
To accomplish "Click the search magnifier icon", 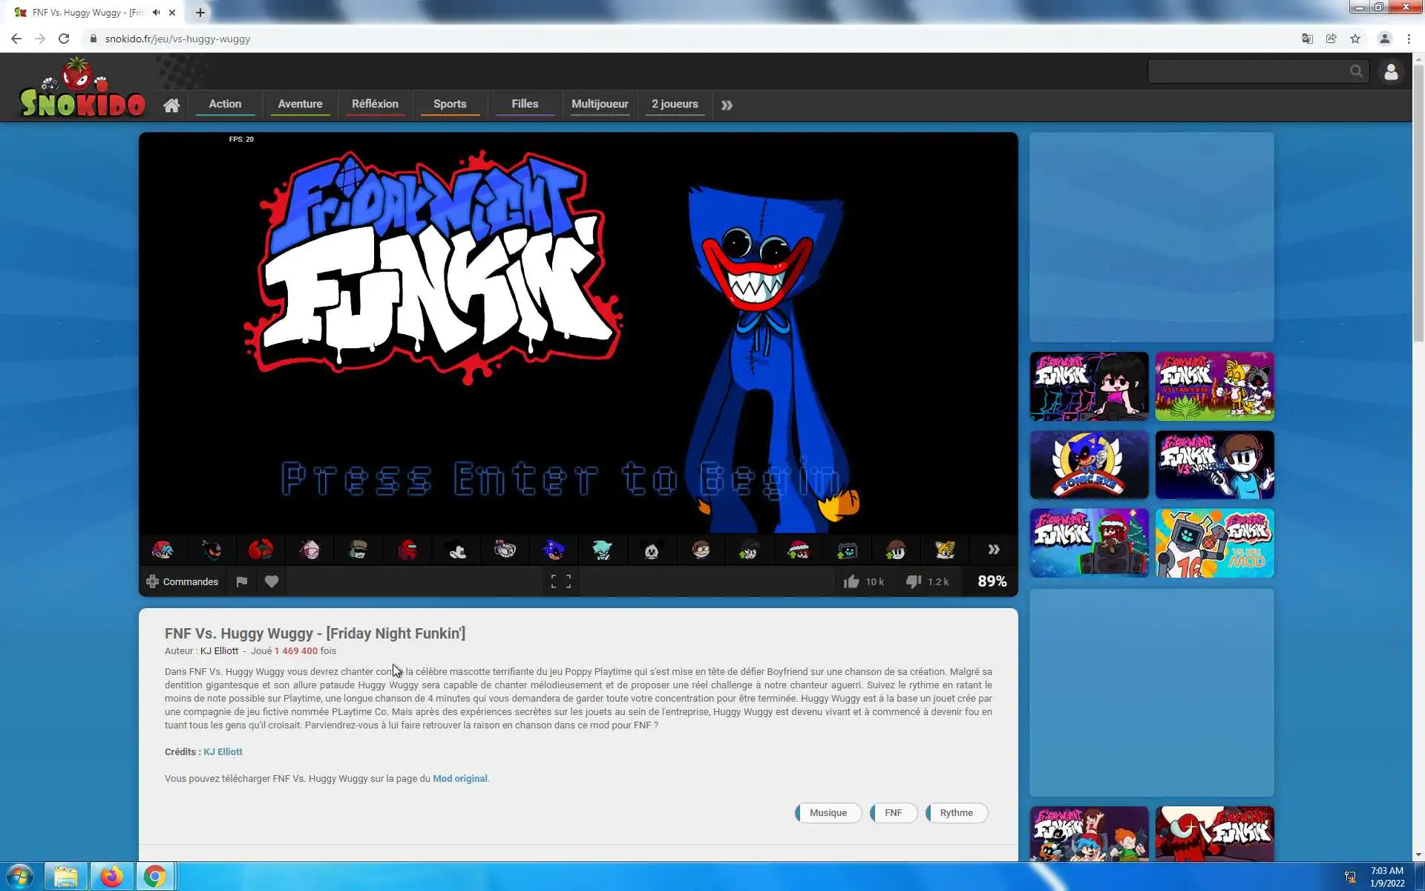I will point(1356,71).
